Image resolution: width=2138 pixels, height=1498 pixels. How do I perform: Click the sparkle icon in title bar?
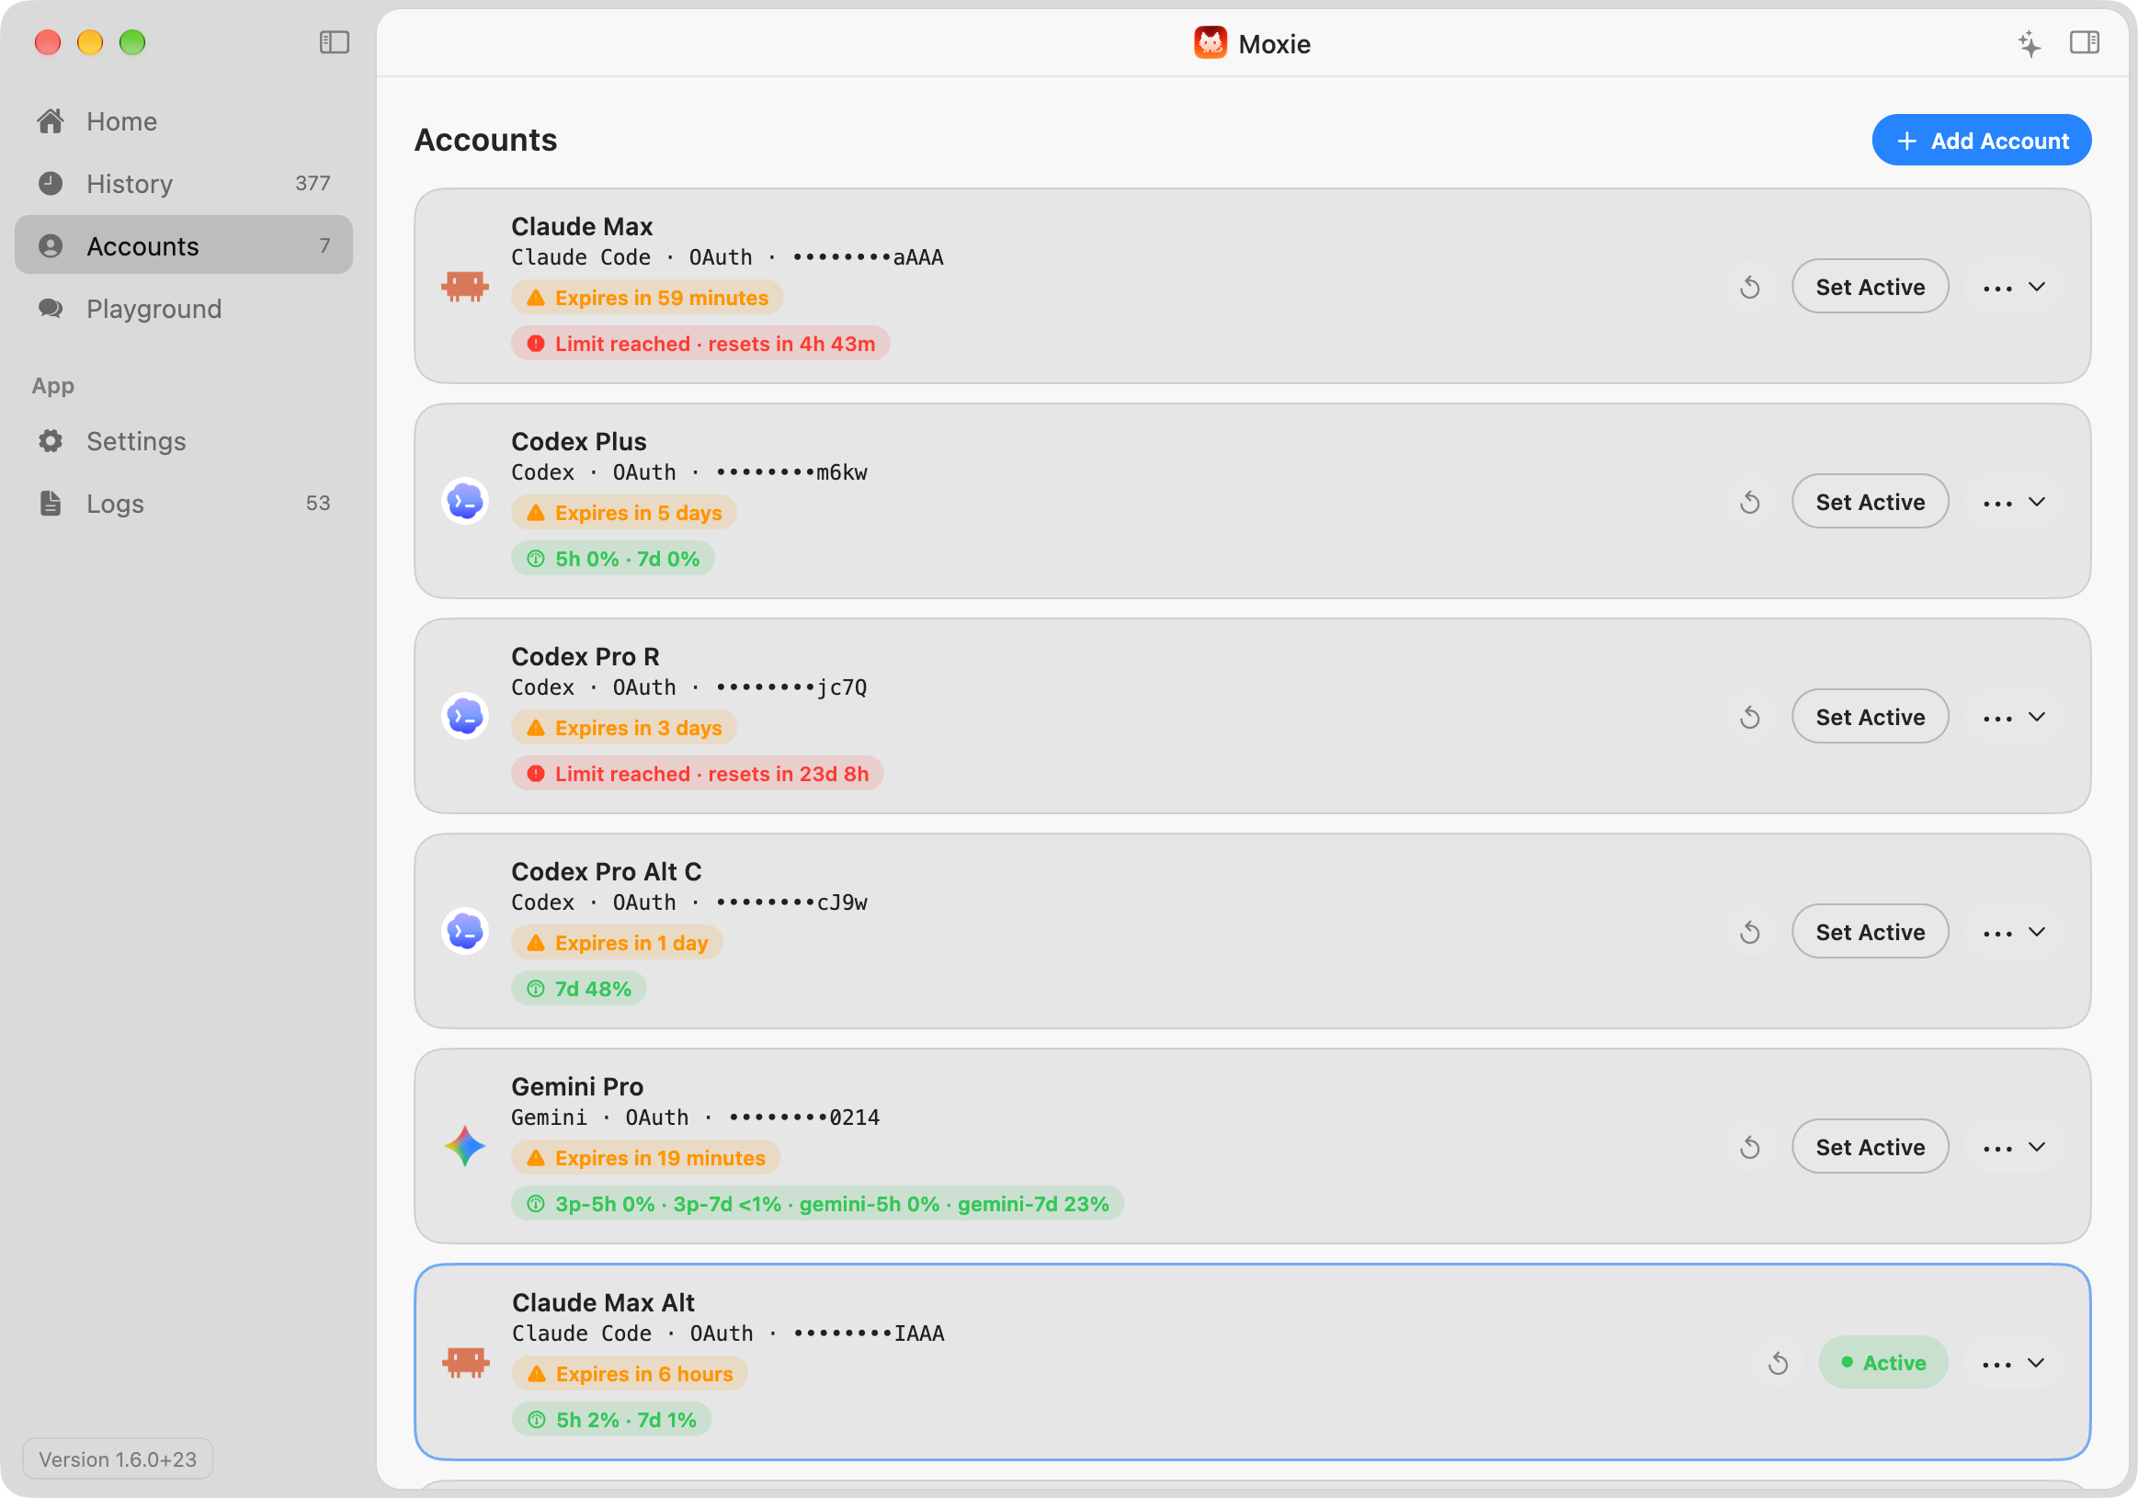pyautogui.click(x=2029, y=43)
